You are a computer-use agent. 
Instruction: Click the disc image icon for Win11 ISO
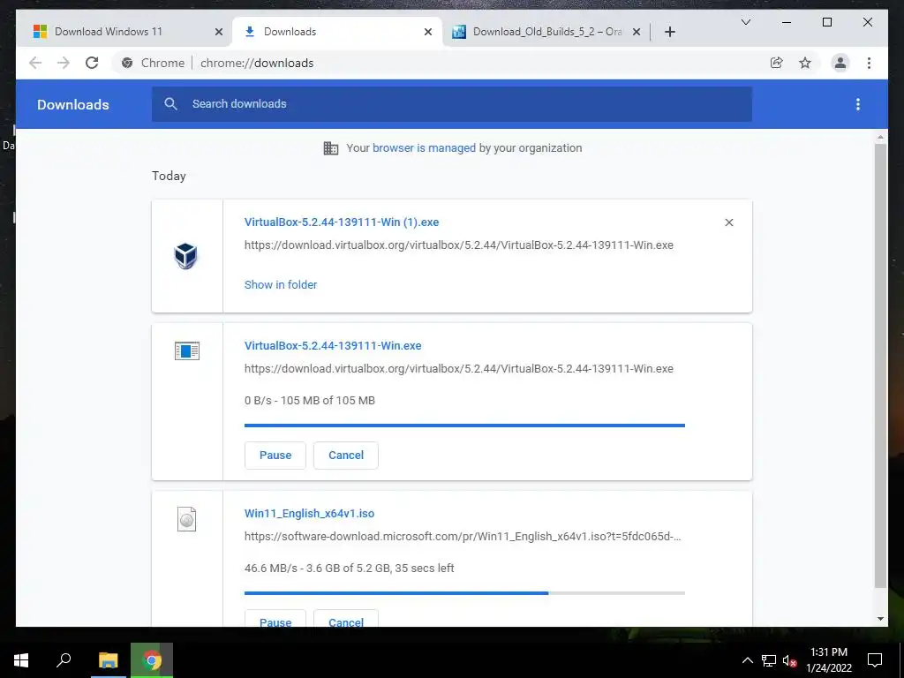click(187, 519)
